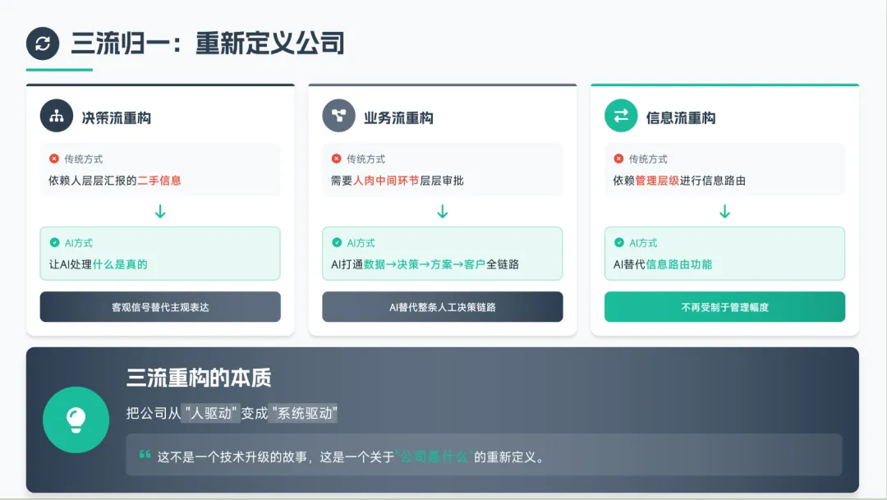Viewport: 887px width, 500px height.
Task: Click the lightbulb icon in 三流重构的本质 panel
Action: pyautogui.click(x=76, y=420)
